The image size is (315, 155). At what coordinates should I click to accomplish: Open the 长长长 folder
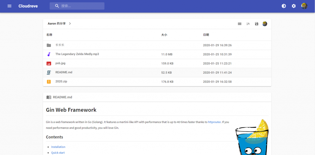coord(60,45)
